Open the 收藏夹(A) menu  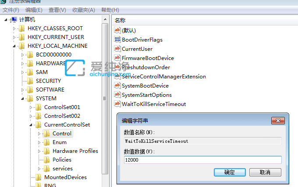(x=83, y=10)
